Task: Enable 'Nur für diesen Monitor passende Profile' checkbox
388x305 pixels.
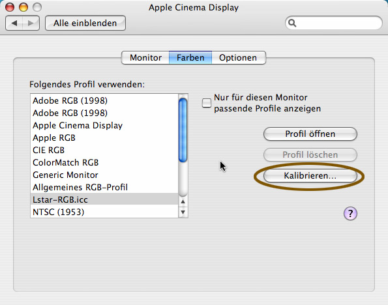Action: tap(207, 103)
